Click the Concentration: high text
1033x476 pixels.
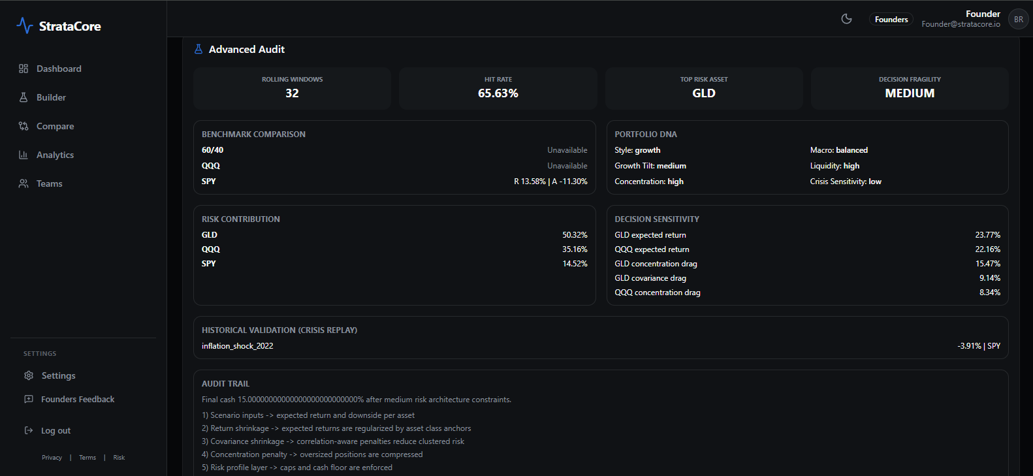[649, 182]
